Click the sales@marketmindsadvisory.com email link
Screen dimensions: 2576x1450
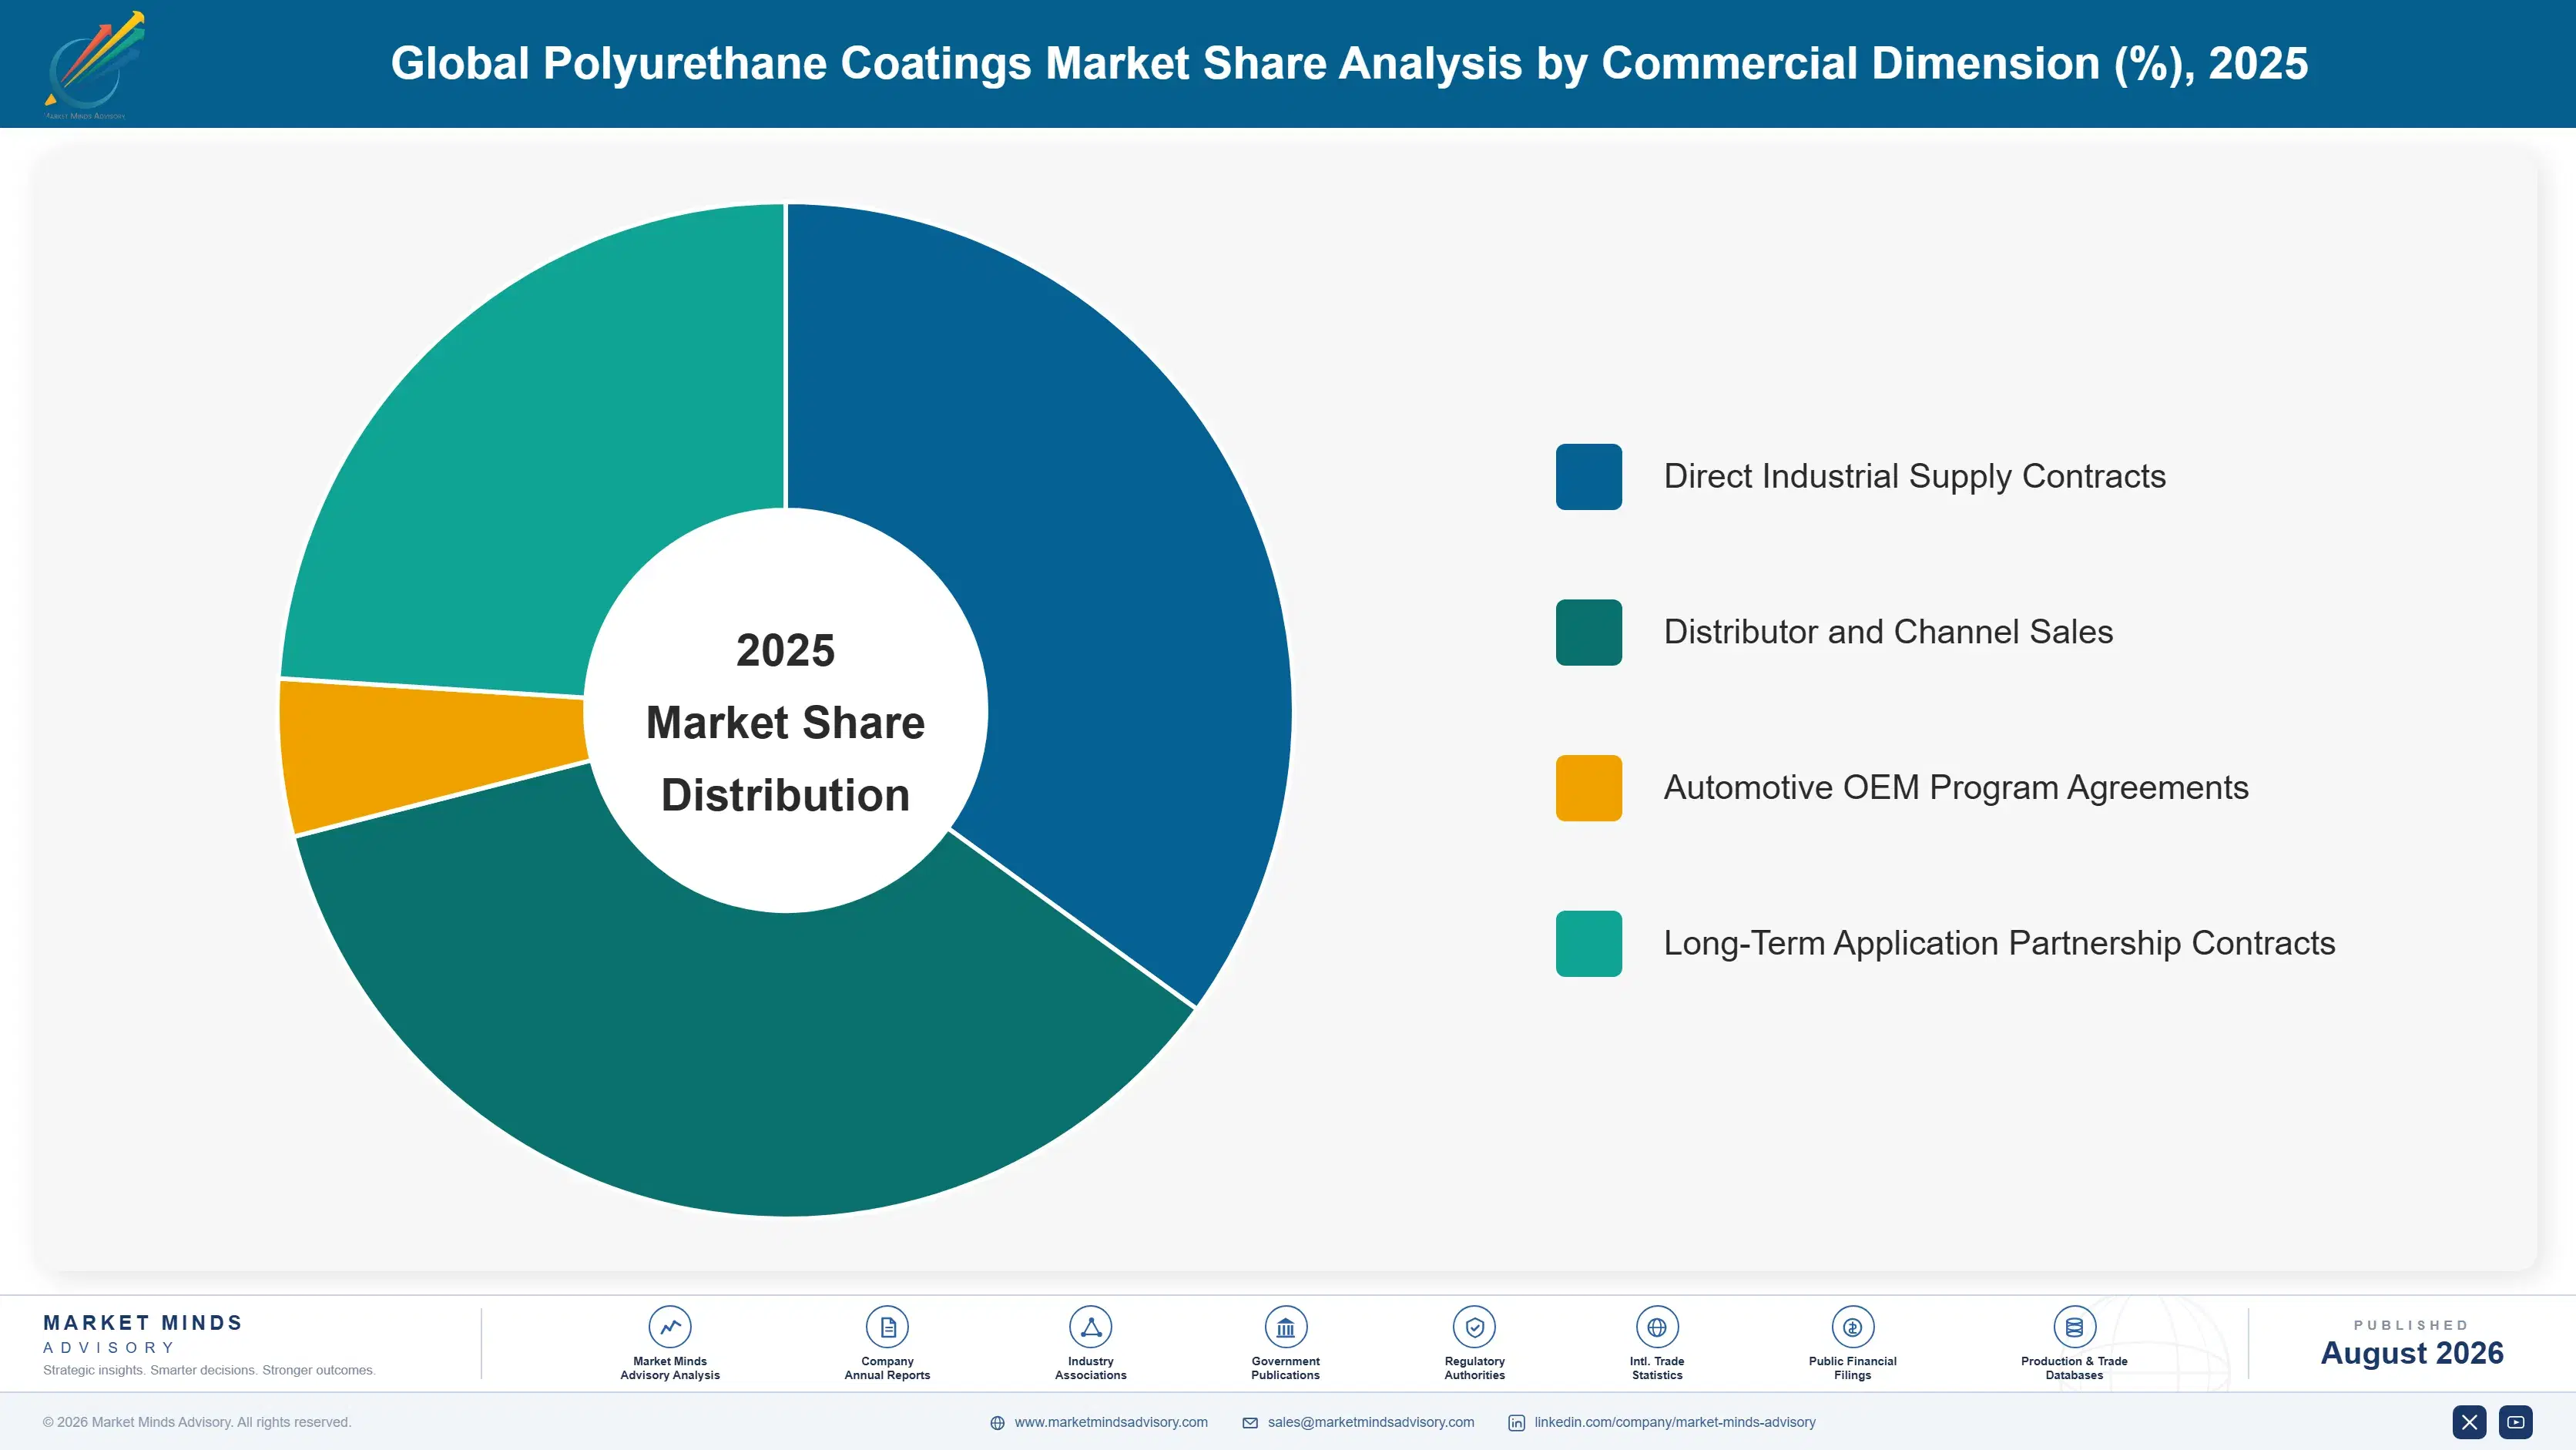point(1371,1422)
